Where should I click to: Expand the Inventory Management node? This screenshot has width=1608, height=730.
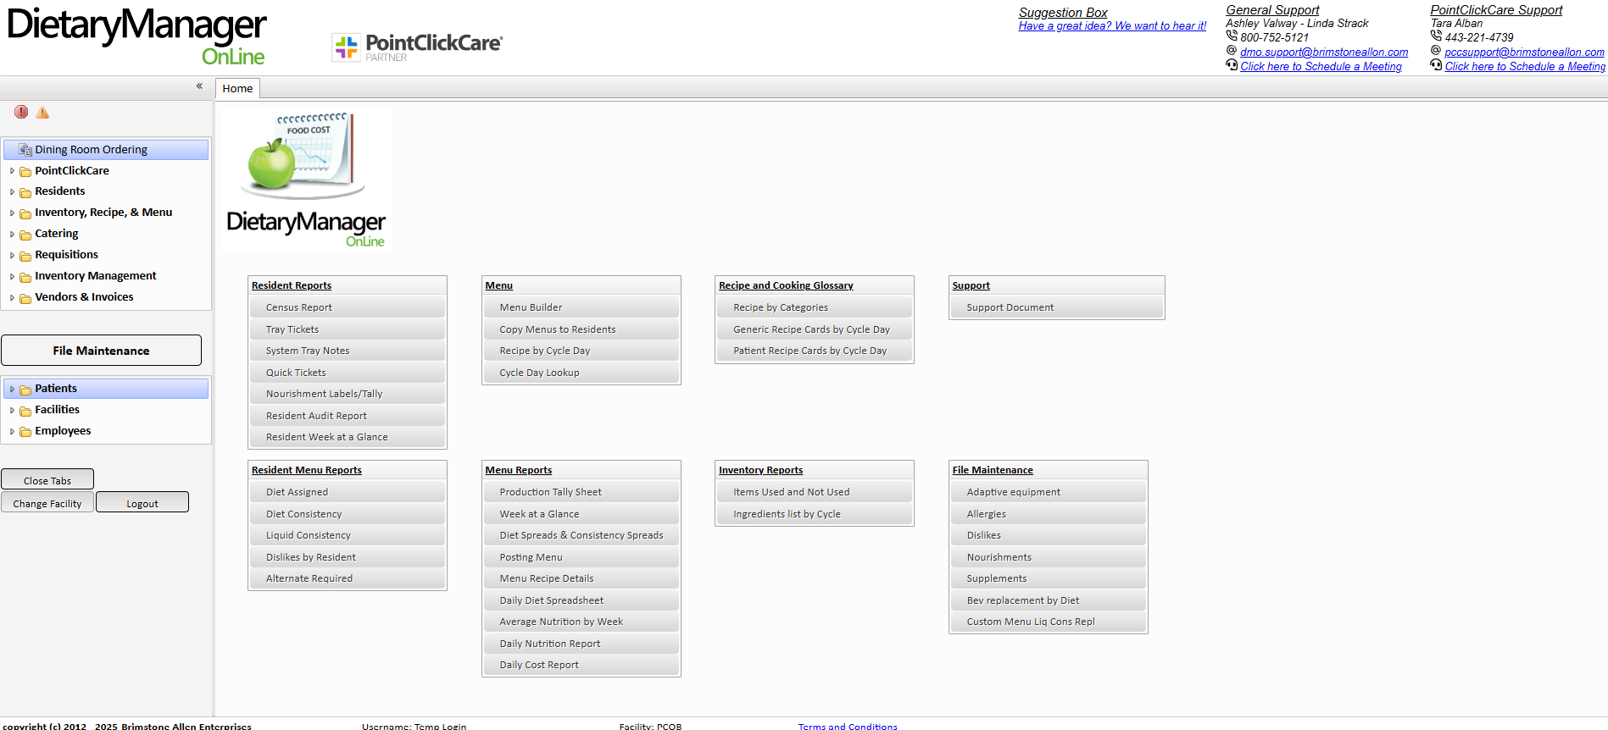[12, 277]
